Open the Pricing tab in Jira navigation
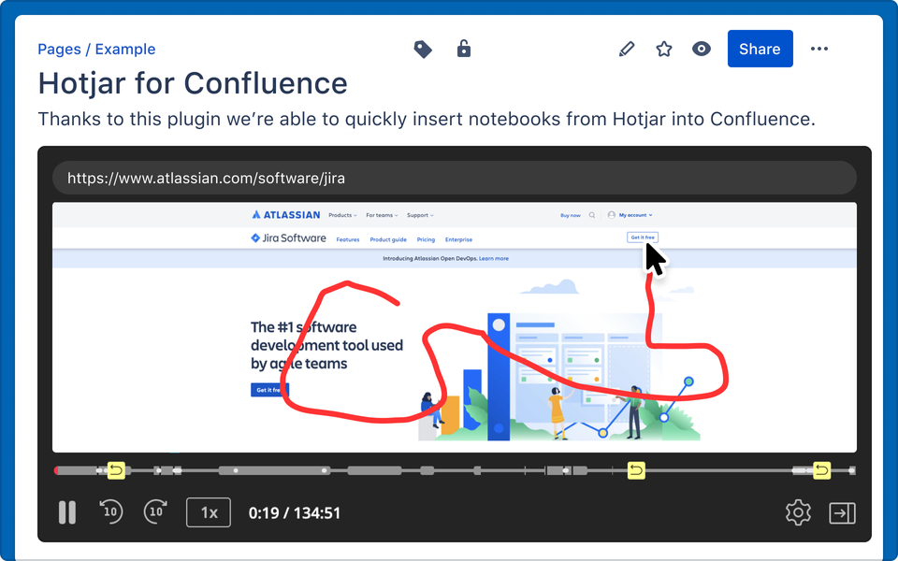This screenshot has height=561, width=898. pos(426,240)
